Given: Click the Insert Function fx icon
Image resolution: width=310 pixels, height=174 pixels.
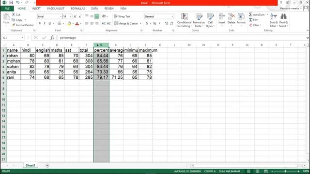Looking at the screenshot, I should (52, 38).
